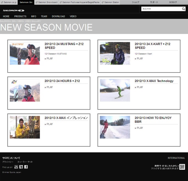Screen dimensions: 188x181
Task: Click the 2012/13 24 MUSTANG + Z12 SPEED title
Action: coord(64,46)
